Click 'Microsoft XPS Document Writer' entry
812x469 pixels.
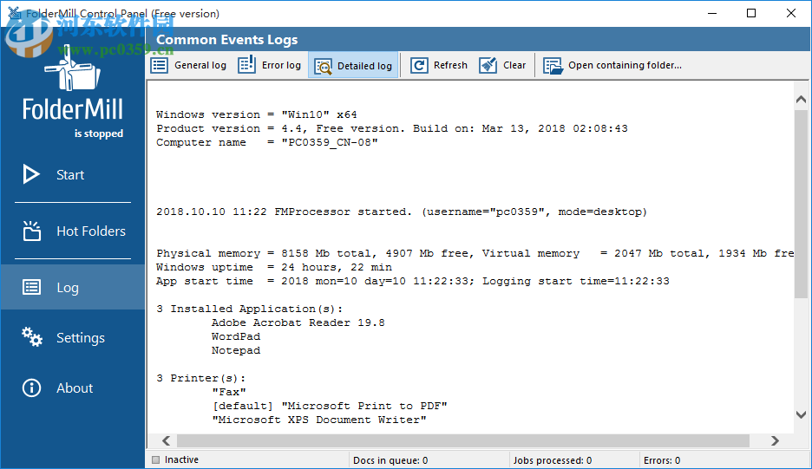coord(319,420)
